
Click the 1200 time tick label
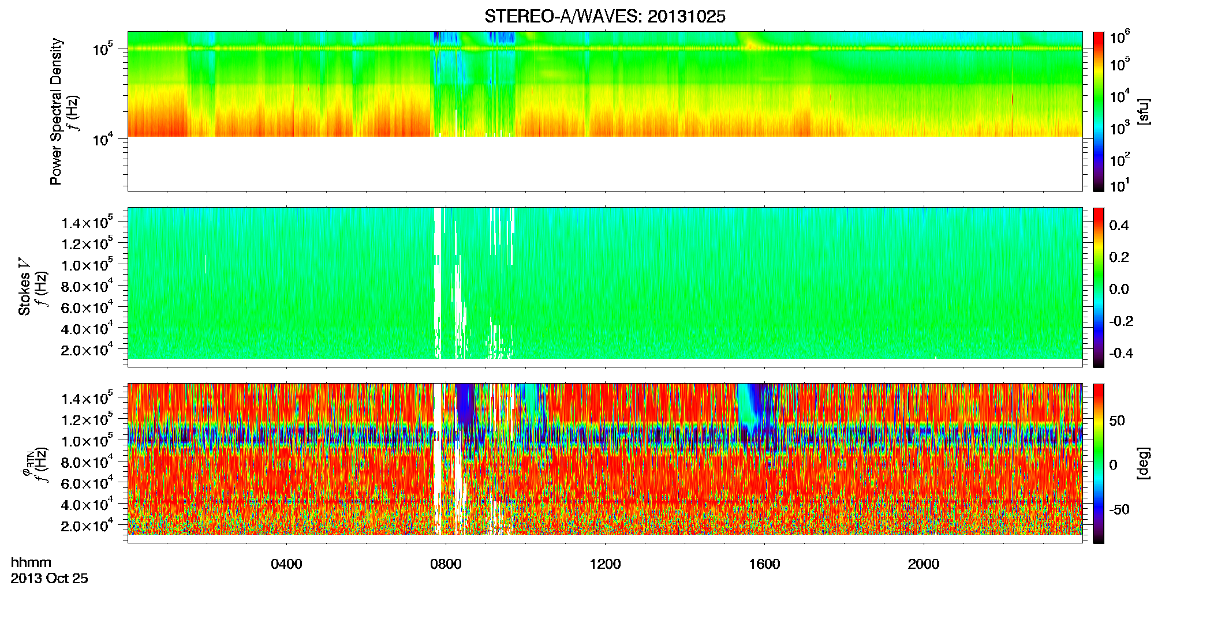click(605, 564)
